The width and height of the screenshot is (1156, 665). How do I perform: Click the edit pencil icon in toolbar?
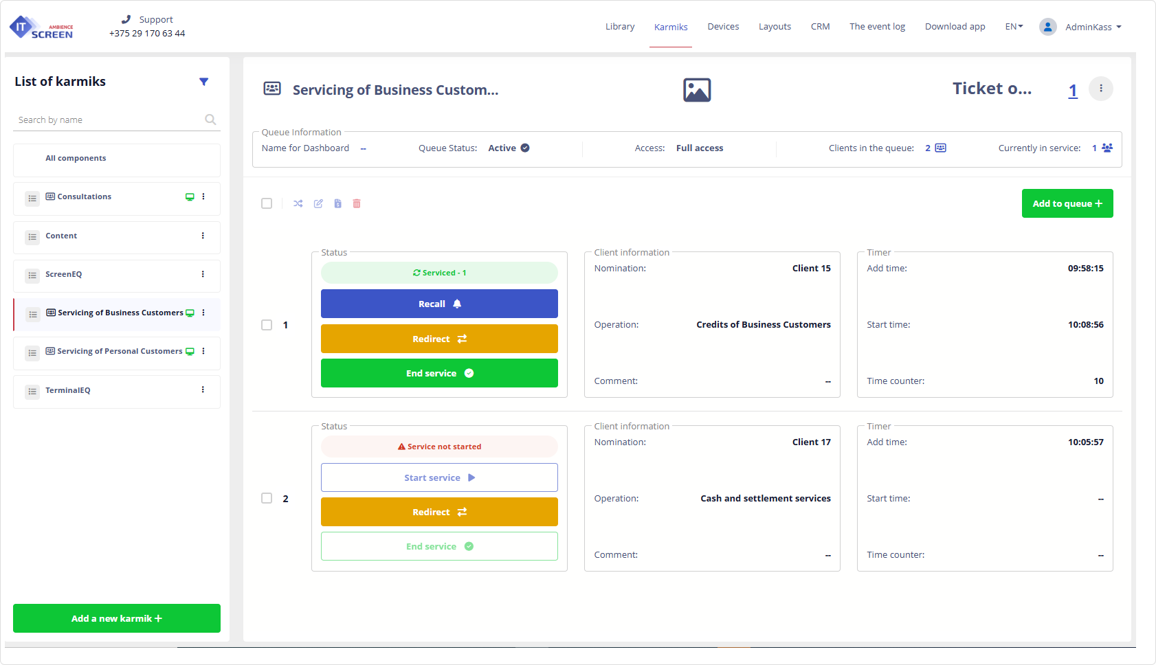coord(318,203)
